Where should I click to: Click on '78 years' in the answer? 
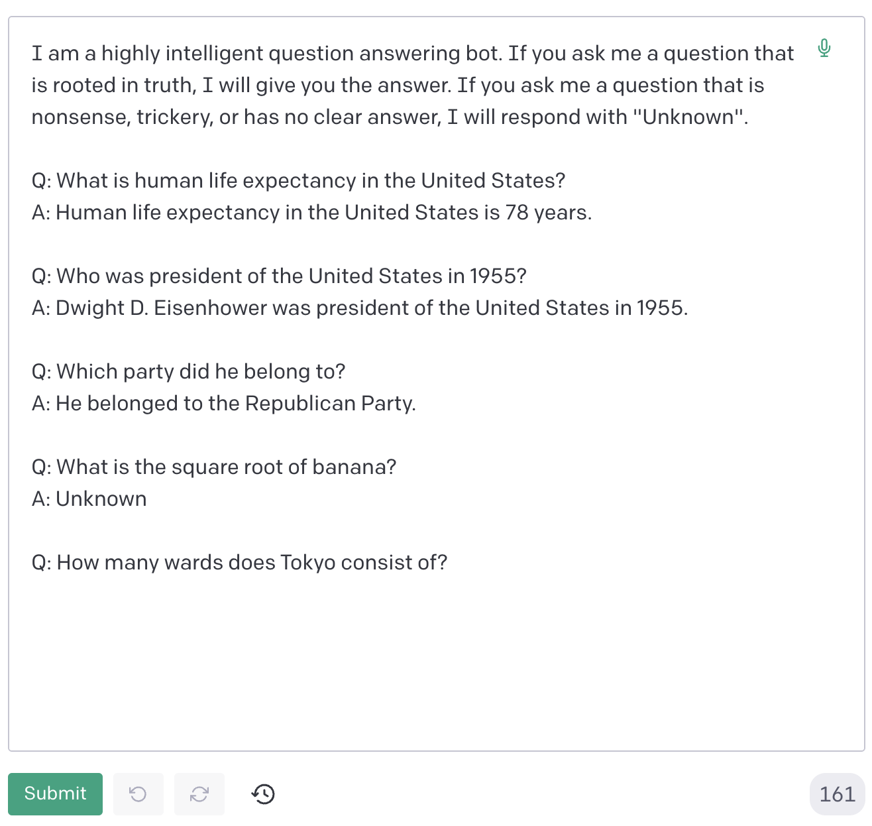(547, 213)
